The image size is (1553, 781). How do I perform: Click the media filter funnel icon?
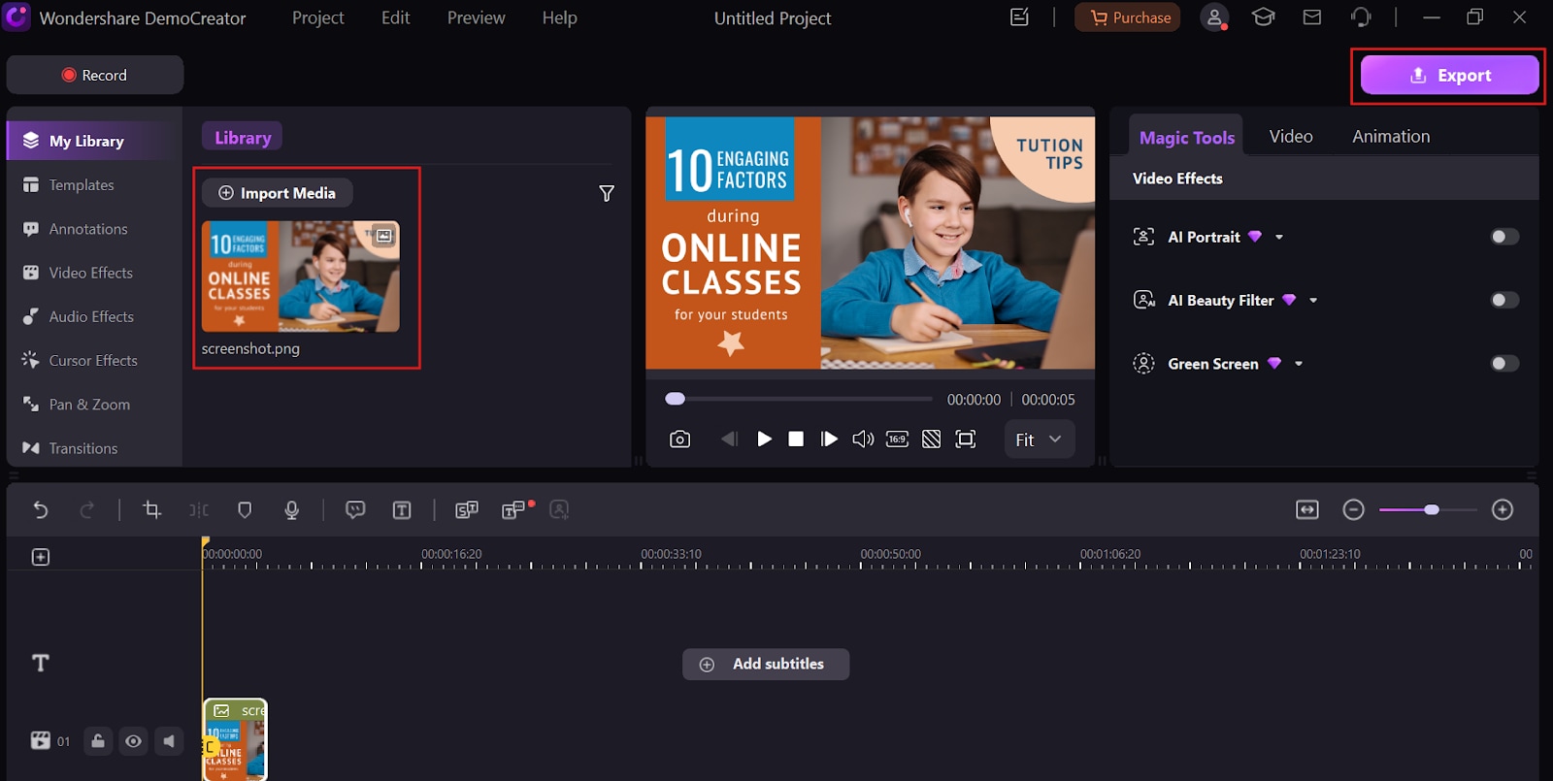click(607, 194)
